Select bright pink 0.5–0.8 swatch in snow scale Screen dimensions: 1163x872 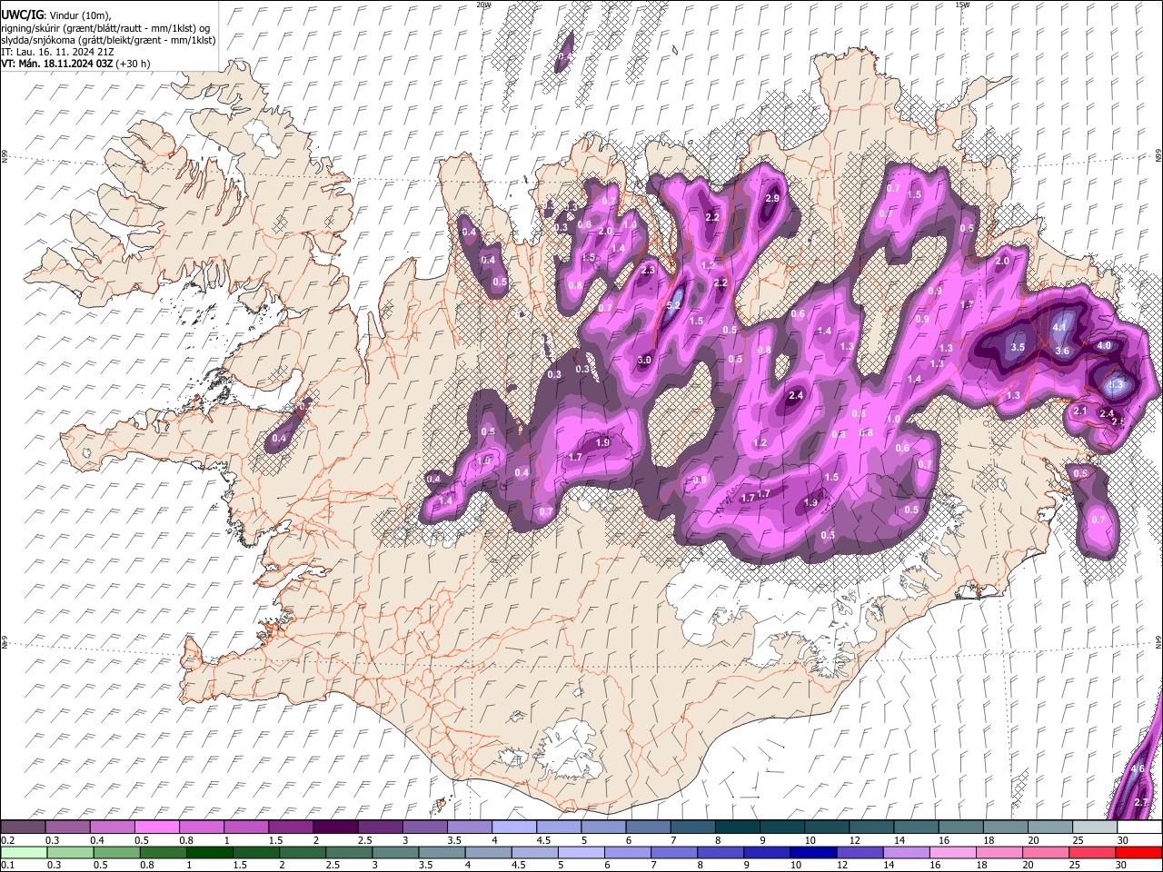point(156,827)
